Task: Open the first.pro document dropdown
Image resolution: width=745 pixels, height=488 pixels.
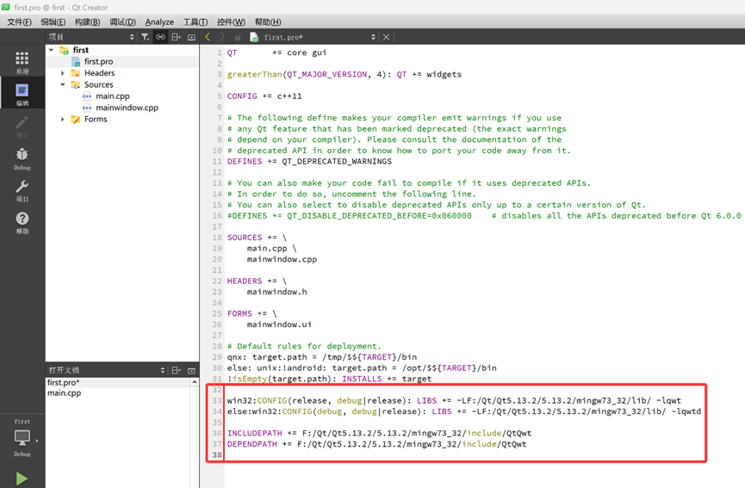Action: tap(373, 37)
